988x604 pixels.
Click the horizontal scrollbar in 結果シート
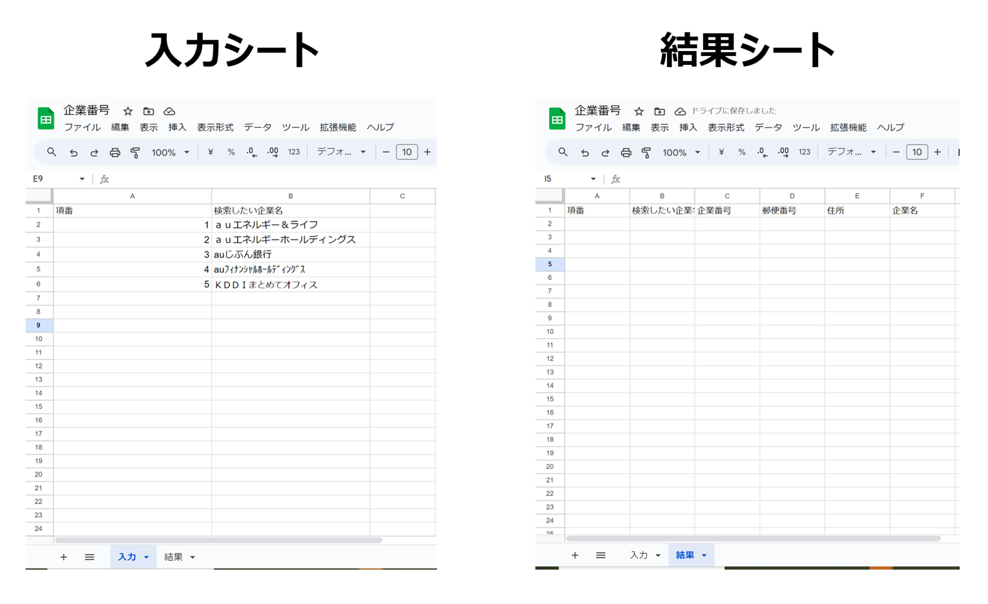(753, 539)
